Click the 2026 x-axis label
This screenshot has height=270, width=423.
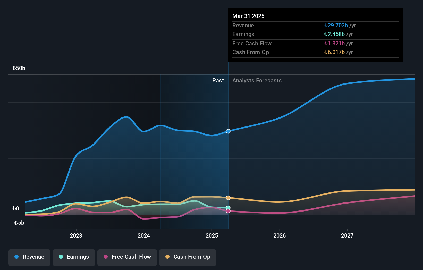(x=280, y=235)
